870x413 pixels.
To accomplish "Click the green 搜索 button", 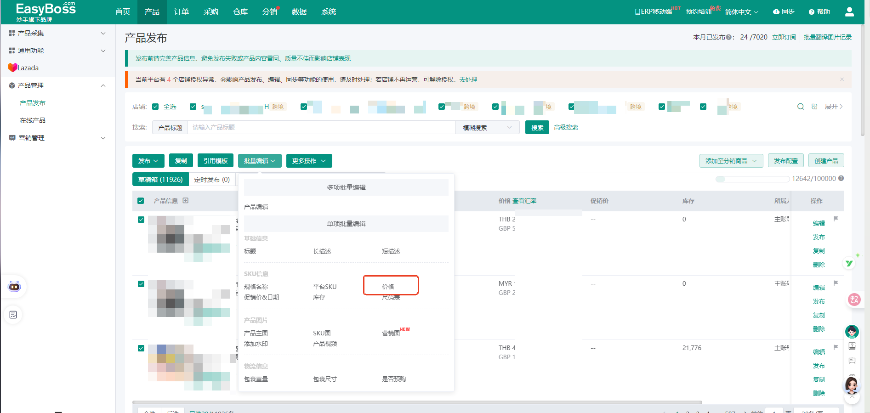I will click(537, 128).
